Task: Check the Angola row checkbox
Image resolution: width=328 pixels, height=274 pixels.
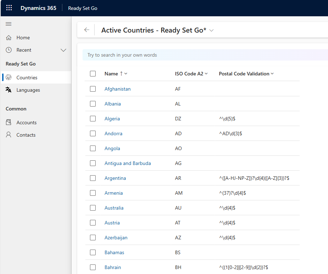Action: [93, 148]
